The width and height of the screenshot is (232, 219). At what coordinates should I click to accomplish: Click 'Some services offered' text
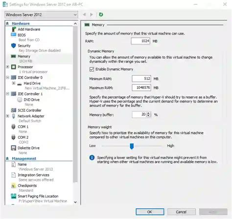[x=36, y=180]
